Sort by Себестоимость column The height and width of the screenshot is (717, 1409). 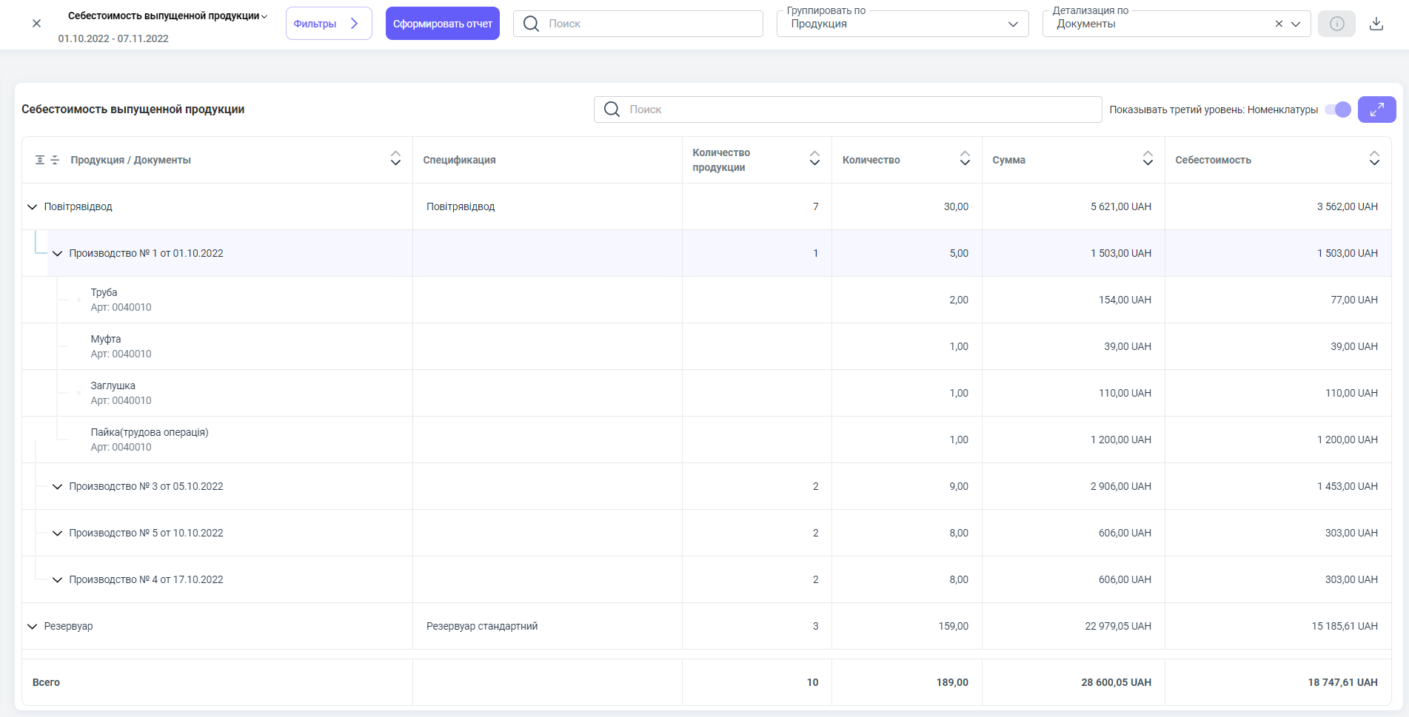1373,158
